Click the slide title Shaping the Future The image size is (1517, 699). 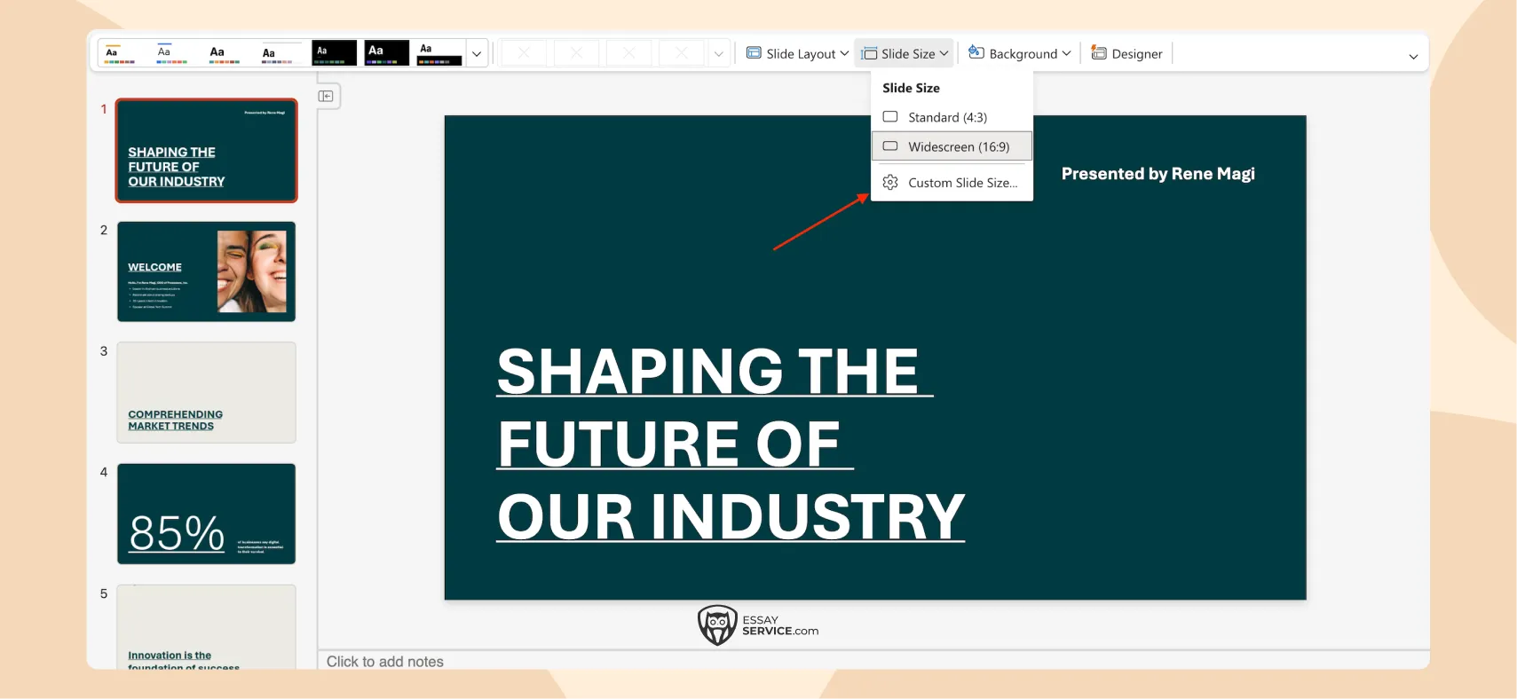click(x=731, y=444)
